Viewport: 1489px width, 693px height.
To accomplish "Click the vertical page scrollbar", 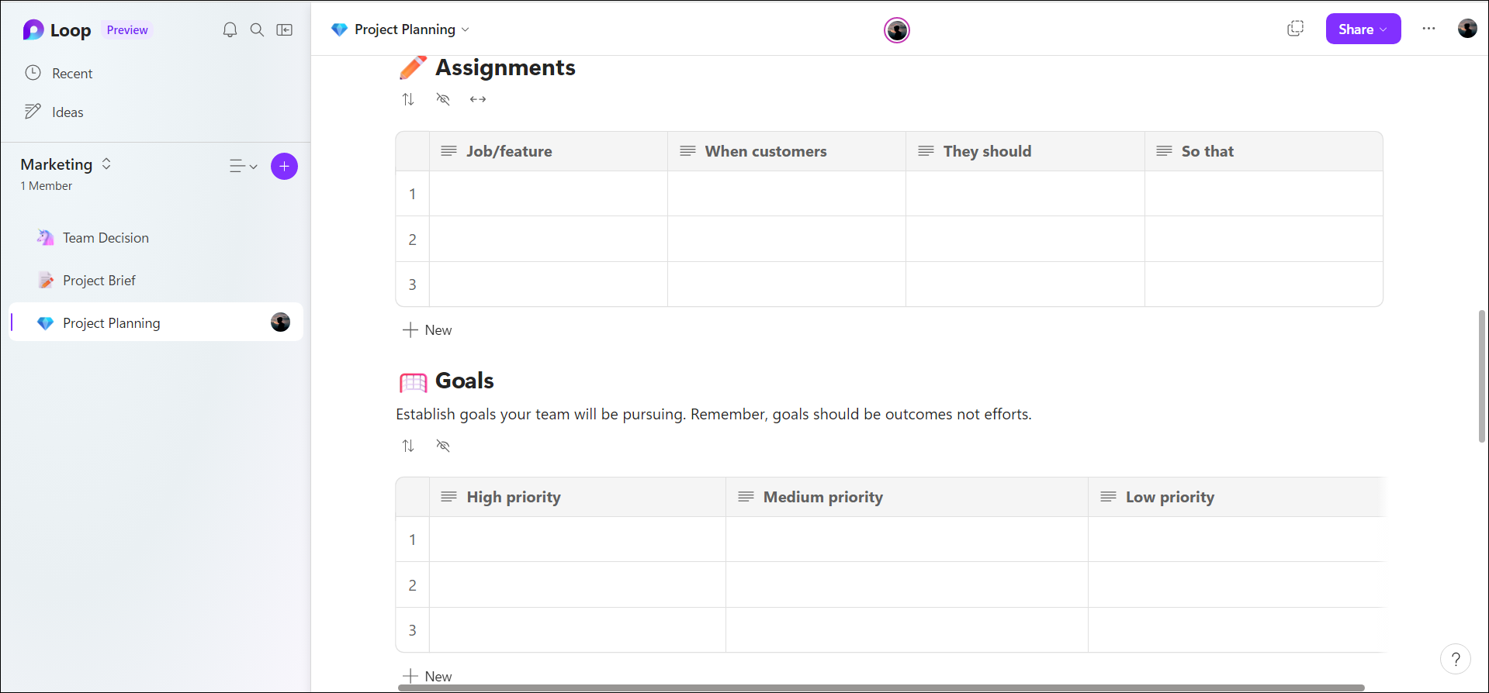I will (x=1481, y=376).
